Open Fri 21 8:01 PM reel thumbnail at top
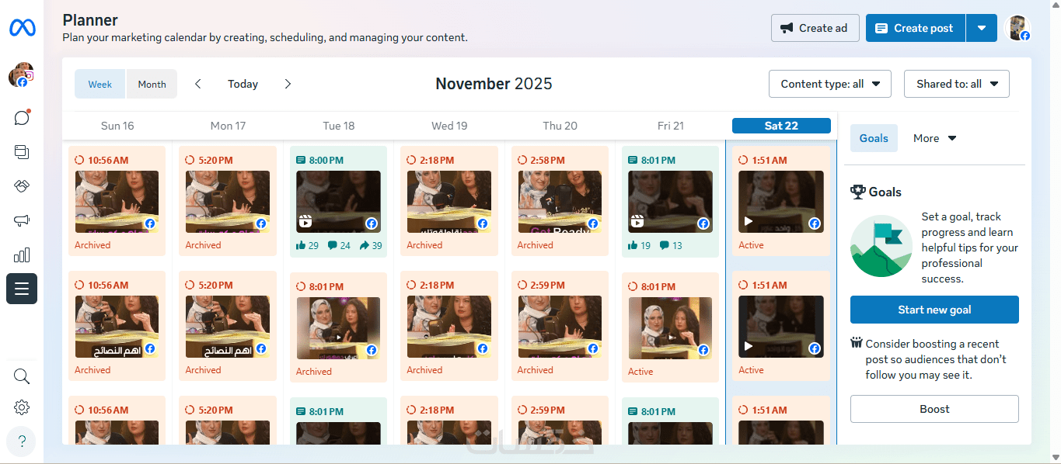 [670, 202]
